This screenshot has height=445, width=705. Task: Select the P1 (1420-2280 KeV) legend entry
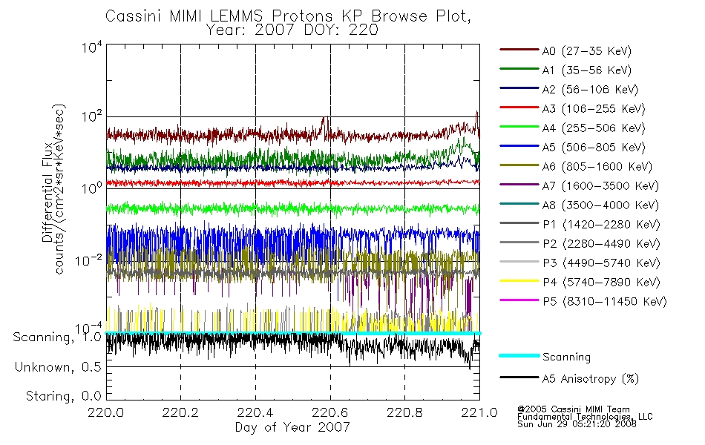(x=580, y=224)
